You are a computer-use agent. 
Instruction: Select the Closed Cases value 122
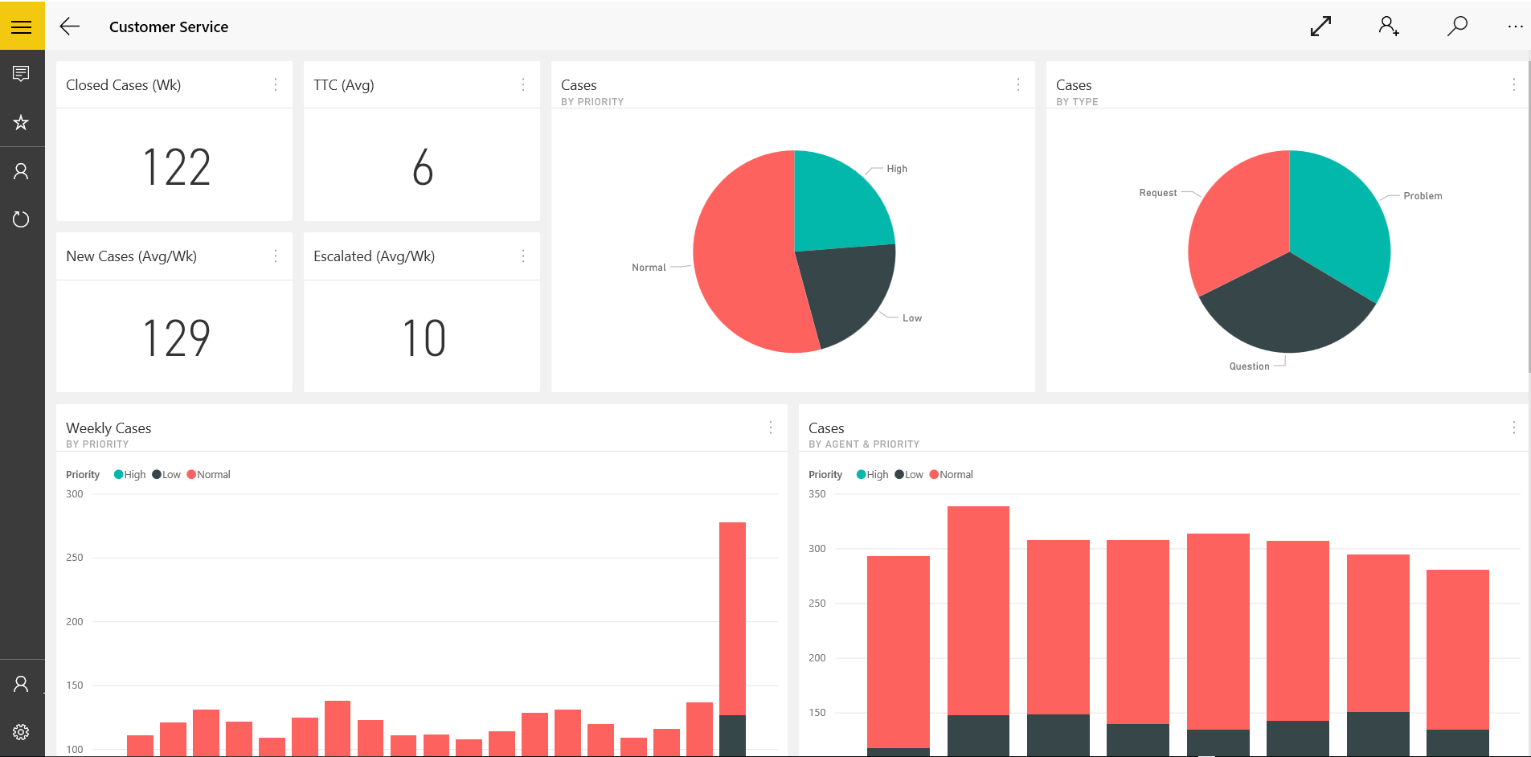point(176,168)
